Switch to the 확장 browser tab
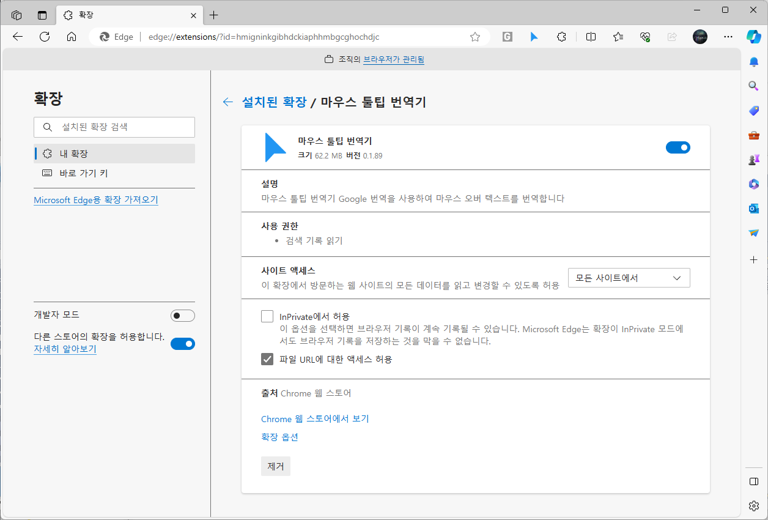Screen dimensions: 768x520 point(128,15)
